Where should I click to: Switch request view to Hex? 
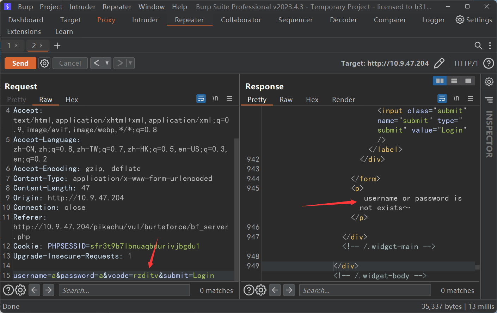pyautogui.click(x=72, y=100)
